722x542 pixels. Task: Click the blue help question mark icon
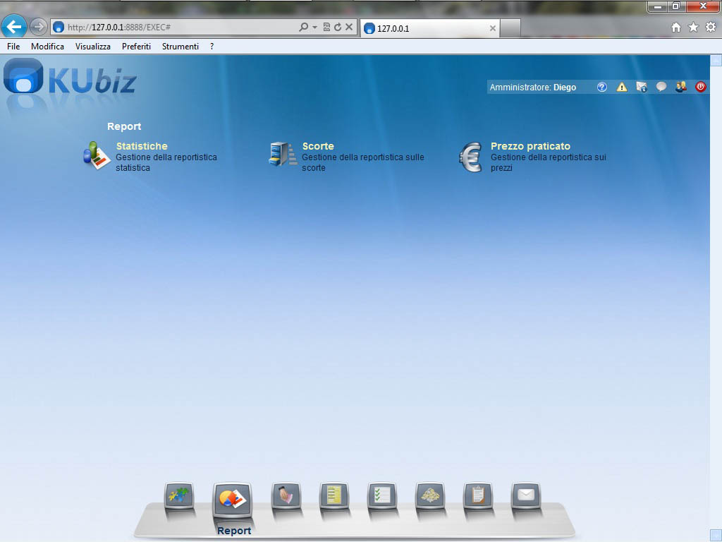[602, 88]
